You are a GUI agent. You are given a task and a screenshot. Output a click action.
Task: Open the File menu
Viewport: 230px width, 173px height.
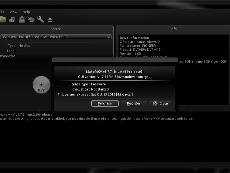[2, 12]
